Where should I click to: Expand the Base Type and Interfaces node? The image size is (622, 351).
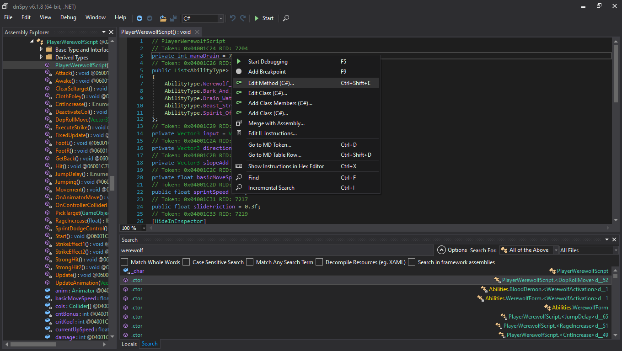click(x=42, y=49)
